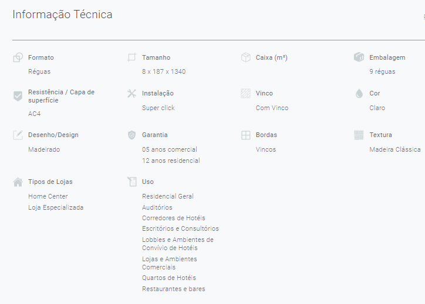This screenshot has height=304, width=425.
Task: Click the Bordas grid icon
Action: (245, 135)
